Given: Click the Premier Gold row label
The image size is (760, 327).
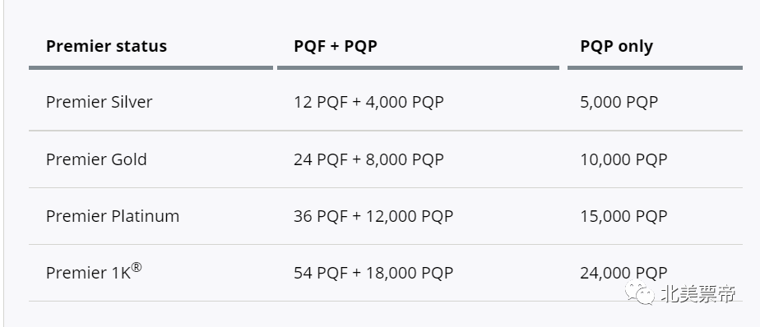Looking at the screenshot, I should click(x=96, y=159).
